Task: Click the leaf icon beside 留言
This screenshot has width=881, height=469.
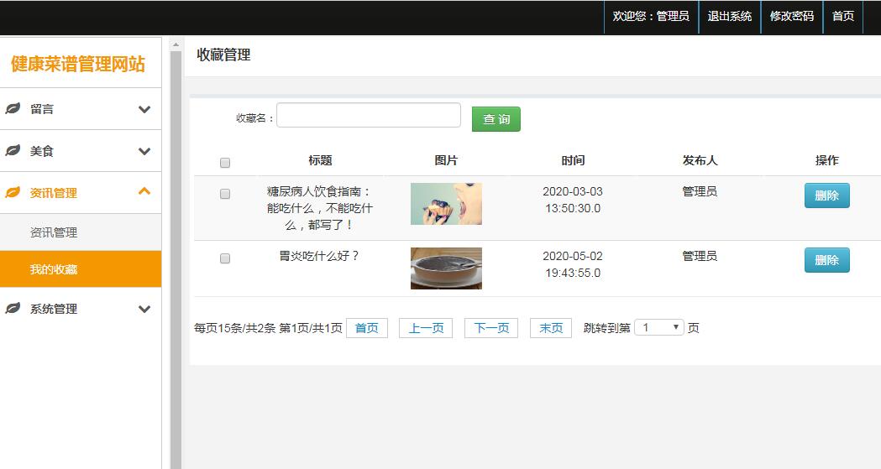Action: (x=13, y=108)
